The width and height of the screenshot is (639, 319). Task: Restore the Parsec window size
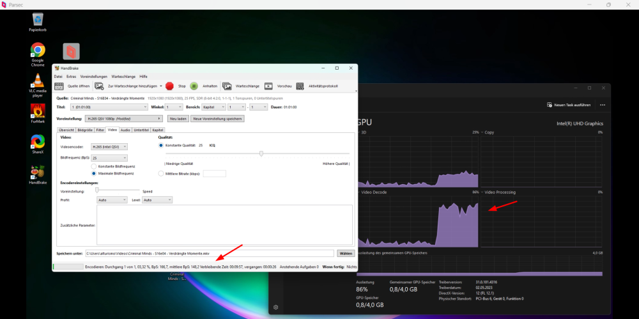[x=608, y=5]
